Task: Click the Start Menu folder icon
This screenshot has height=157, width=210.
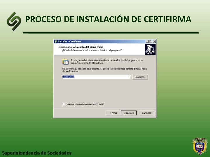Action: [65, 62]
